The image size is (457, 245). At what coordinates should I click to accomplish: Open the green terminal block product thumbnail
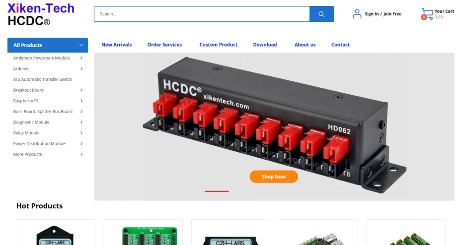[x=409, y=239]
